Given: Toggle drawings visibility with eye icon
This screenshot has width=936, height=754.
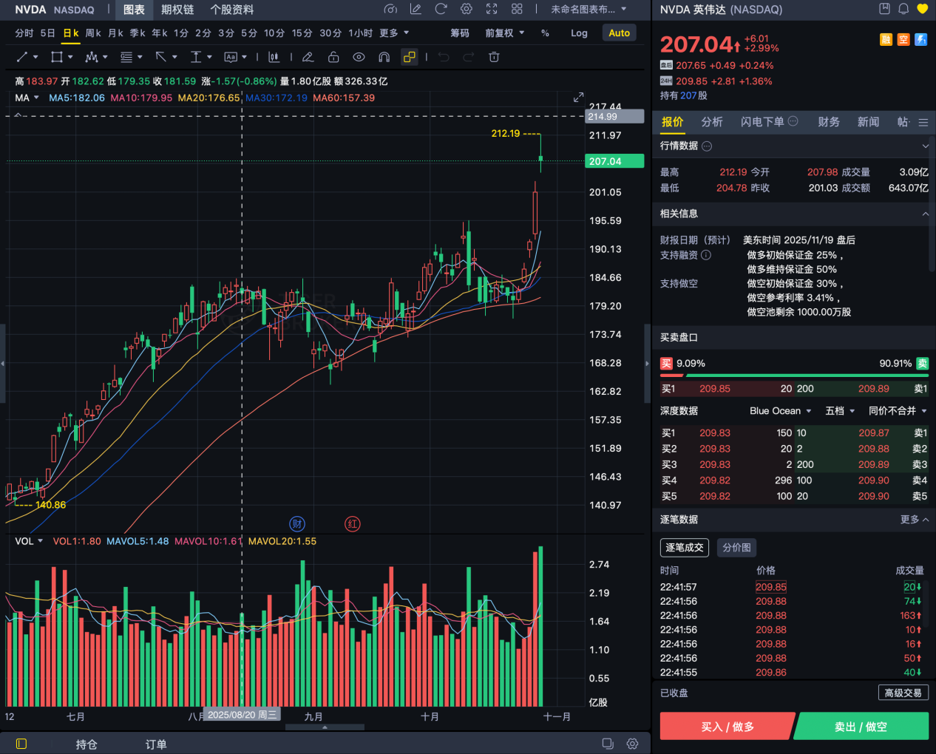Looking at the screenshot, I should point(359,57).
